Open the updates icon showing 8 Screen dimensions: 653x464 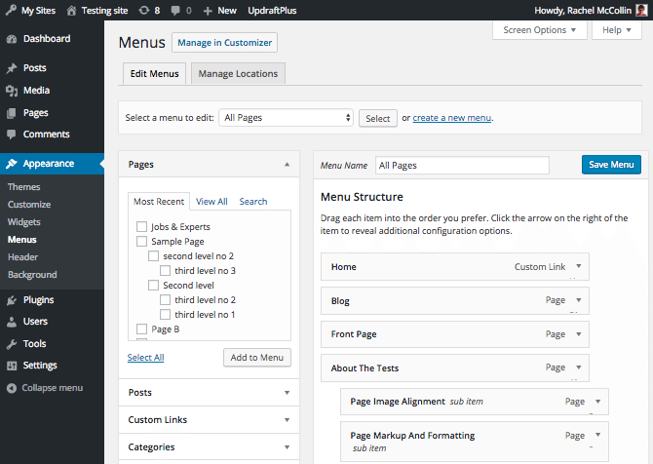[143, 10]
